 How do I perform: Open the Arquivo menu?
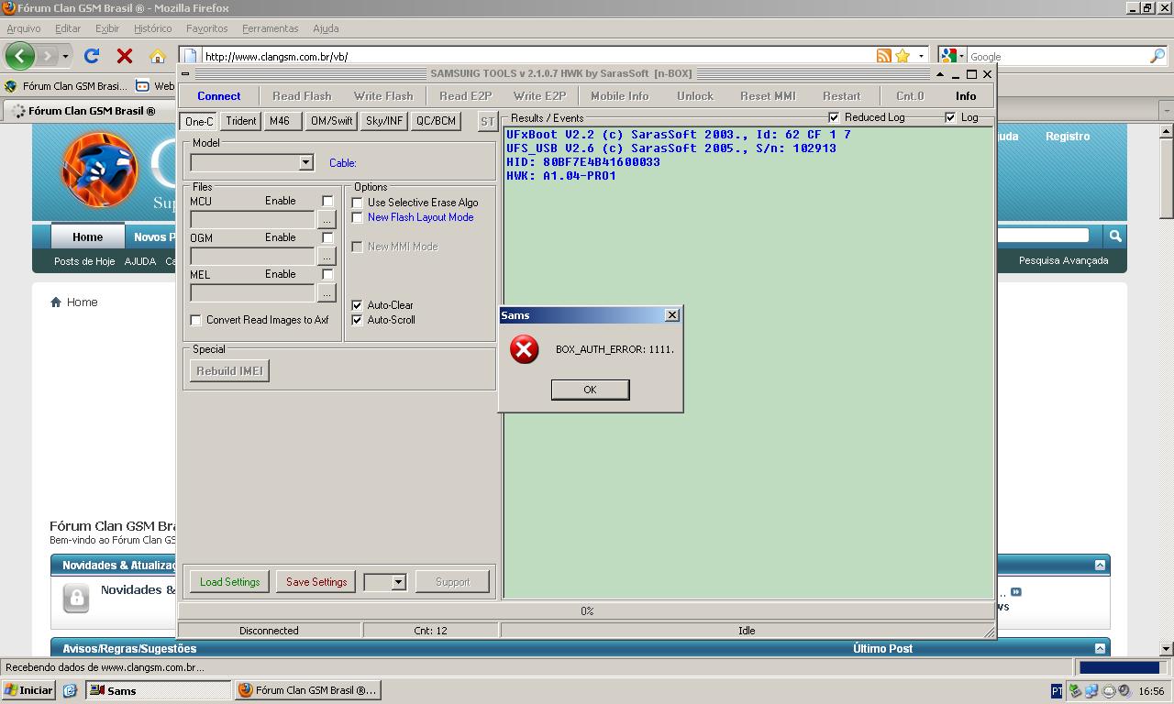click(x=24, y=28)
